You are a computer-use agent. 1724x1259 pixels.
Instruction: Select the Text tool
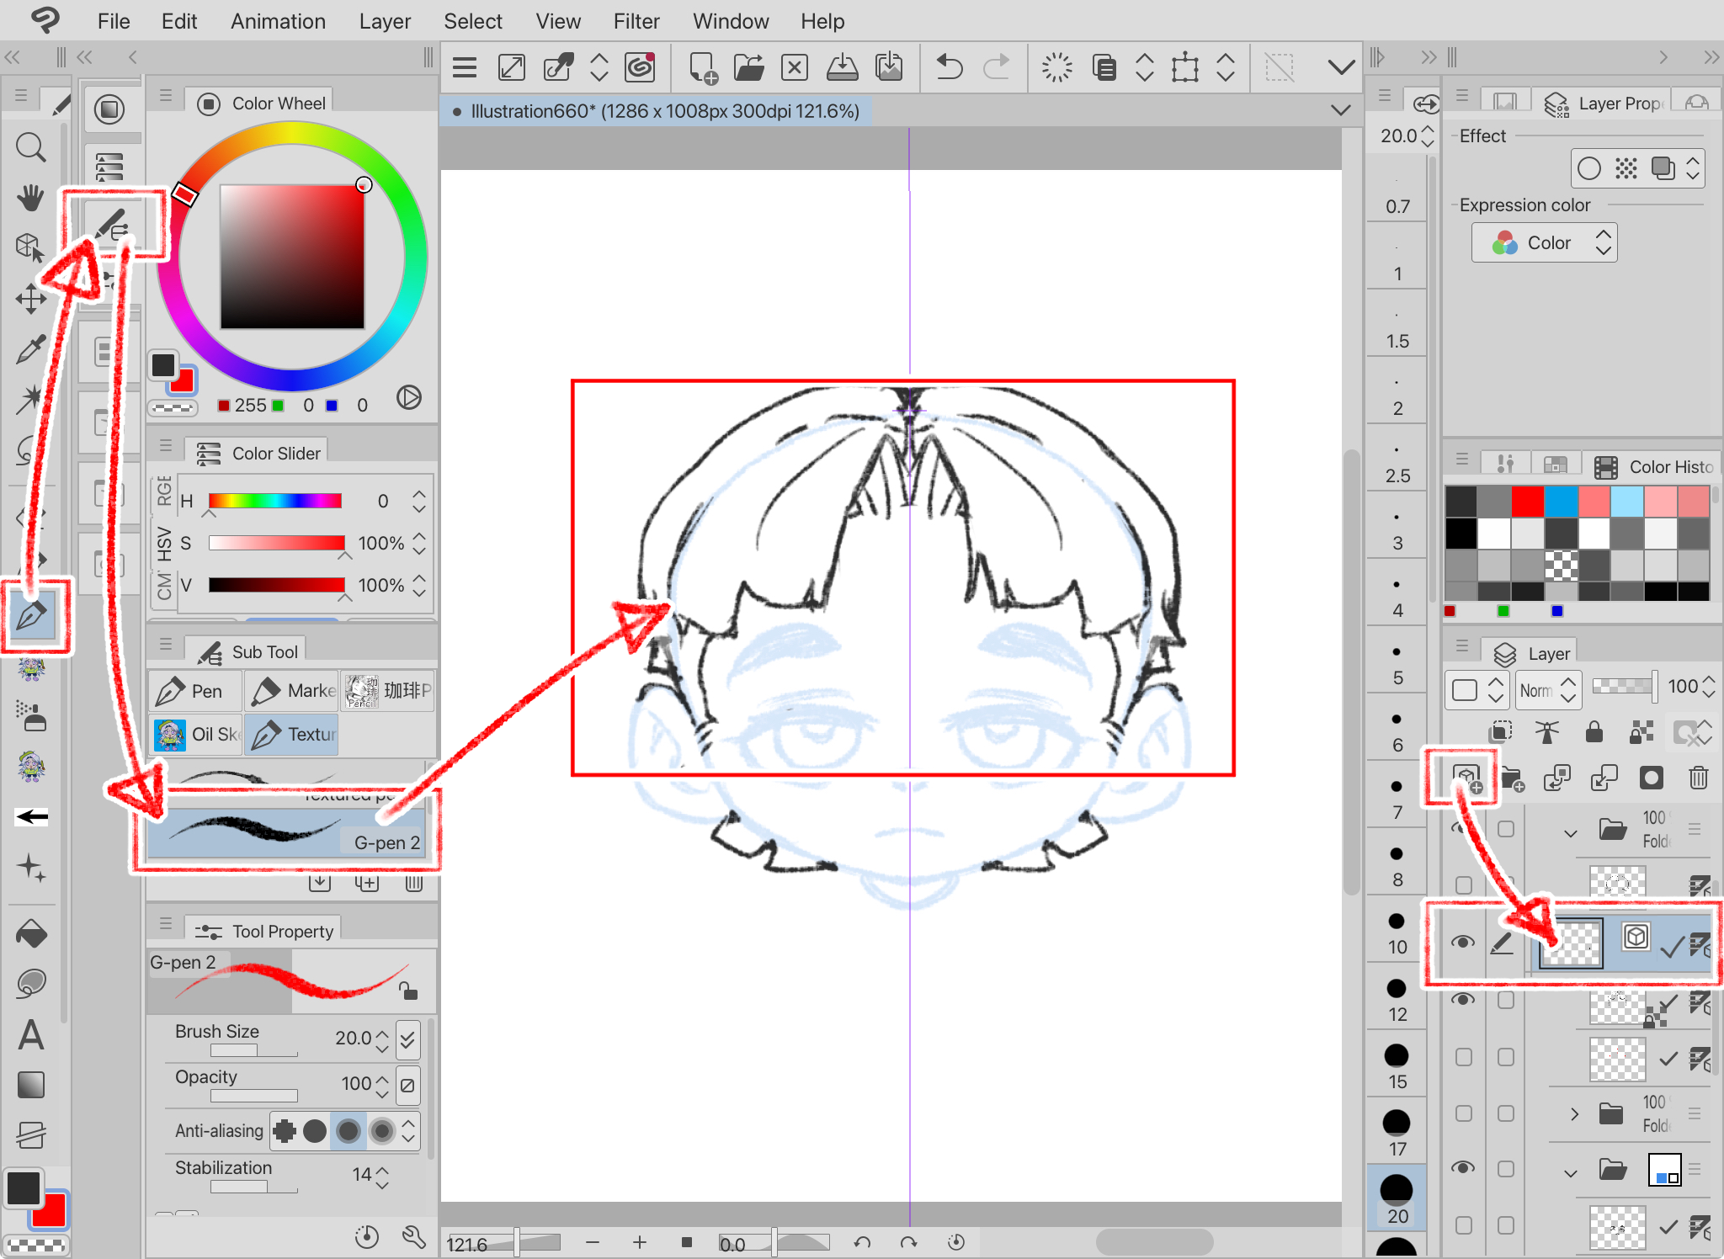pos(31,1035)
